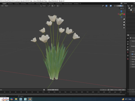This screenshot has width=135, height=101.
Task: Switch to the Sculpting workspace tab
Action: (x=17, y=4)
